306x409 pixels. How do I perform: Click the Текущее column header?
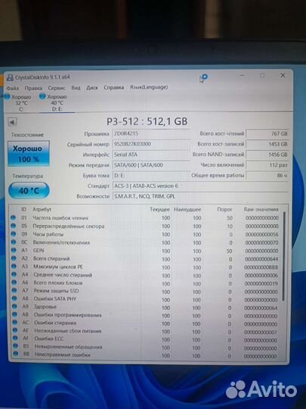click(x=159, y=210)
